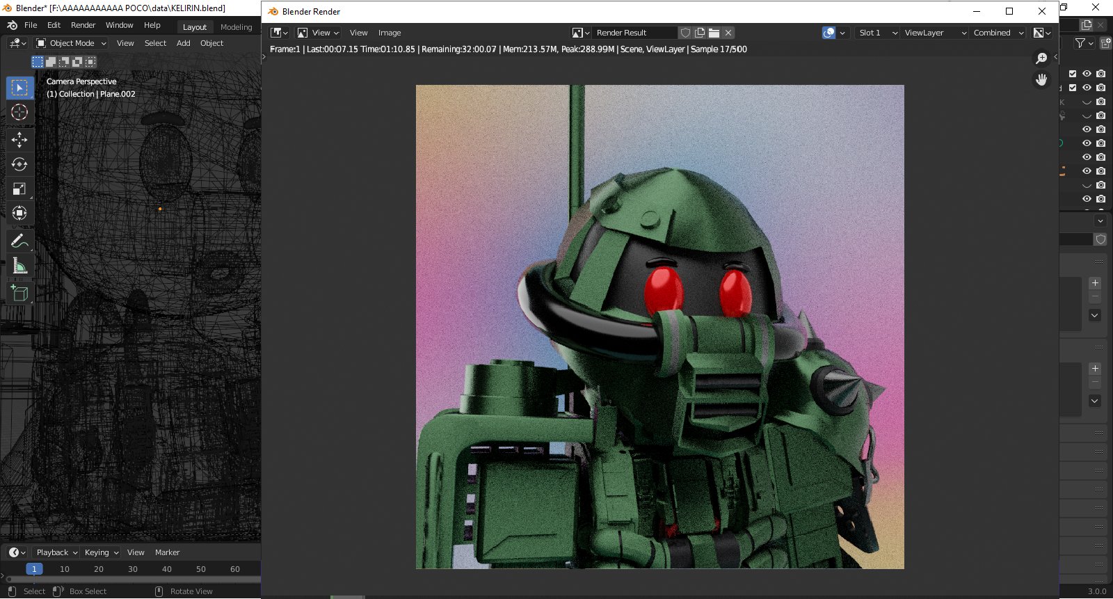Choose the Annotate pencil tool
The image size is (1113, 599).
(x=19, y=241)
